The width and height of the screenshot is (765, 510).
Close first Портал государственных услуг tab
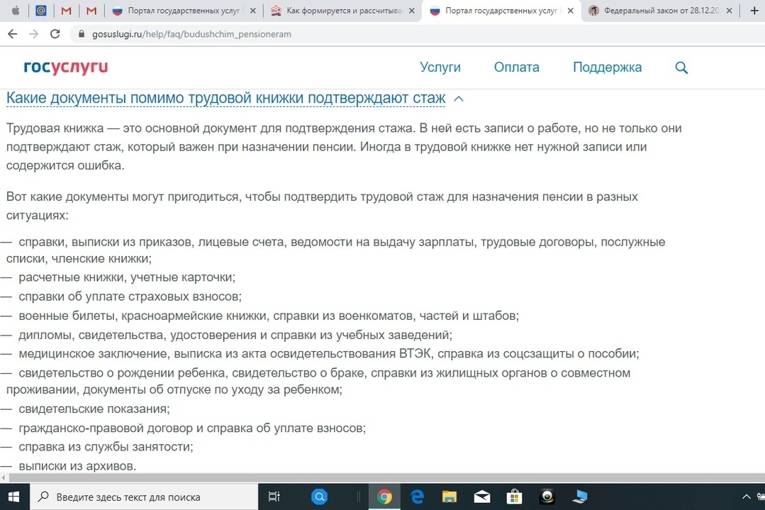252,10
